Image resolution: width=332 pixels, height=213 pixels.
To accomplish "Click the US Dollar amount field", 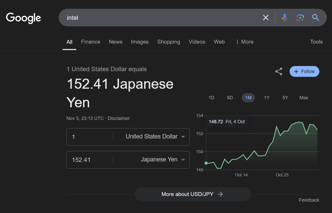I will click(89, 137).
